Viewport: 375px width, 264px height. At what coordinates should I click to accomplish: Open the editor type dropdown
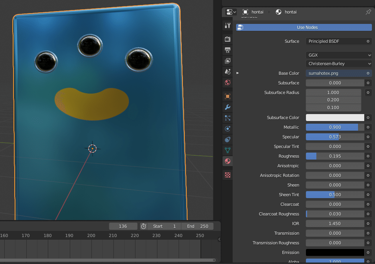click(231, 12)
